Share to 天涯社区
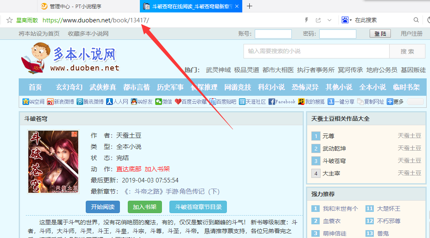This screenshot has width=430, height=238. (x=252, y=102)
